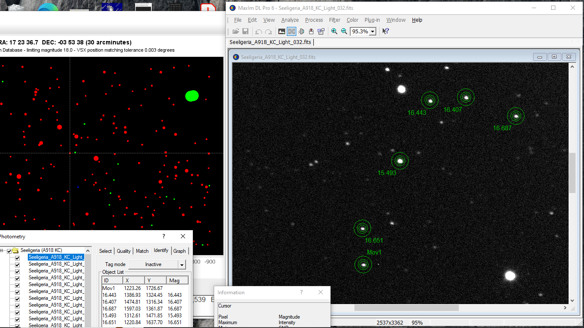Click the Mag column header
The image size is (584, 328).
coord(177,281)
